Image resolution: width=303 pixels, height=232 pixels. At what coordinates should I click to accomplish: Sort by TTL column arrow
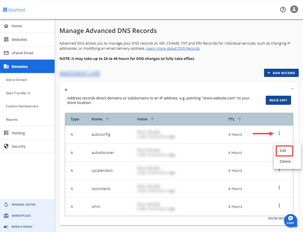(x=240, y=119)
